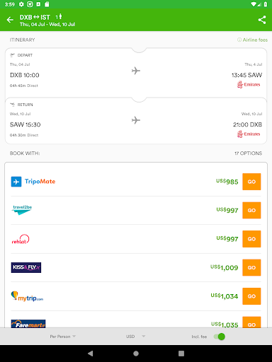
Task: Disable the Incl. fee toggle
Action: (220, 337)
